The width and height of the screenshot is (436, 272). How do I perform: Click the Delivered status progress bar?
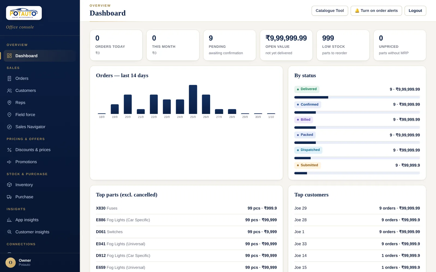[x=357, y=97]
